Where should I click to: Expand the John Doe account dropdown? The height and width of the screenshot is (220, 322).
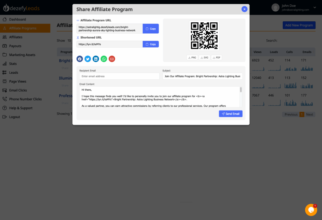pyautogui.click(x=314, y=8)
